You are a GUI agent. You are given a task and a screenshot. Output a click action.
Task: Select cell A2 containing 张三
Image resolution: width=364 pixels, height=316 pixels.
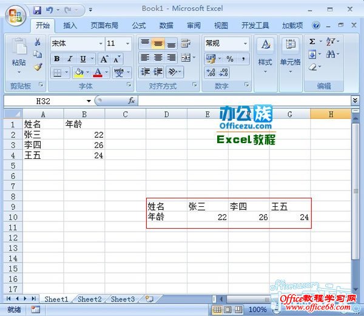43,135
